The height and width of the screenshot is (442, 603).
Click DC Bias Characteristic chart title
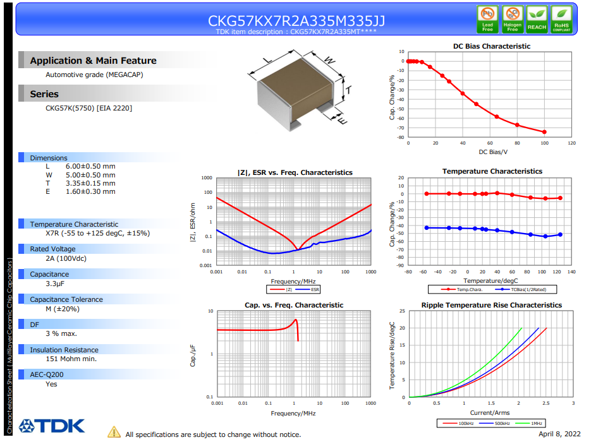point(492,46)
